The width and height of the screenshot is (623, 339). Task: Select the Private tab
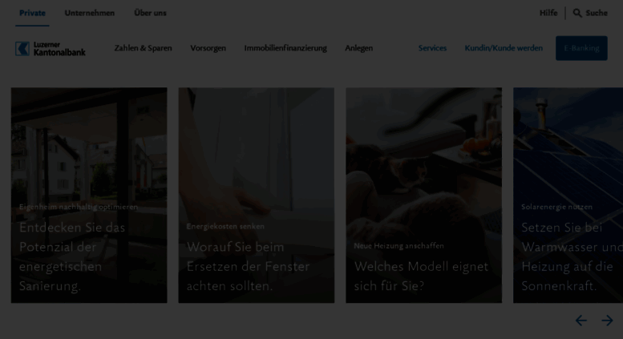click(x=32, y=13)
